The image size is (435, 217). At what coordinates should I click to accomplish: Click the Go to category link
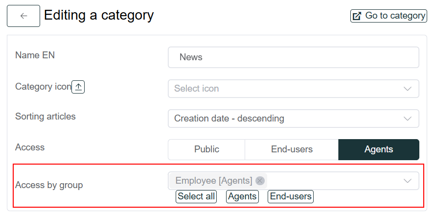[389, 16]
